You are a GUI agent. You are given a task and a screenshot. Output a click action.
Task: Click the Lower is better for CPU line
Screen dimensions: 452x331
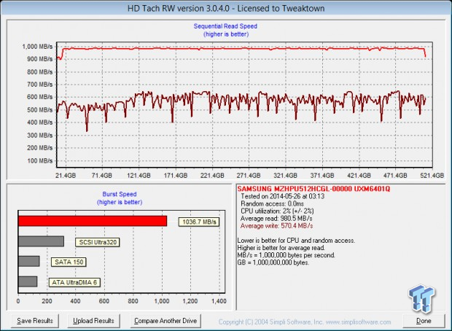(x=296, y=241)
